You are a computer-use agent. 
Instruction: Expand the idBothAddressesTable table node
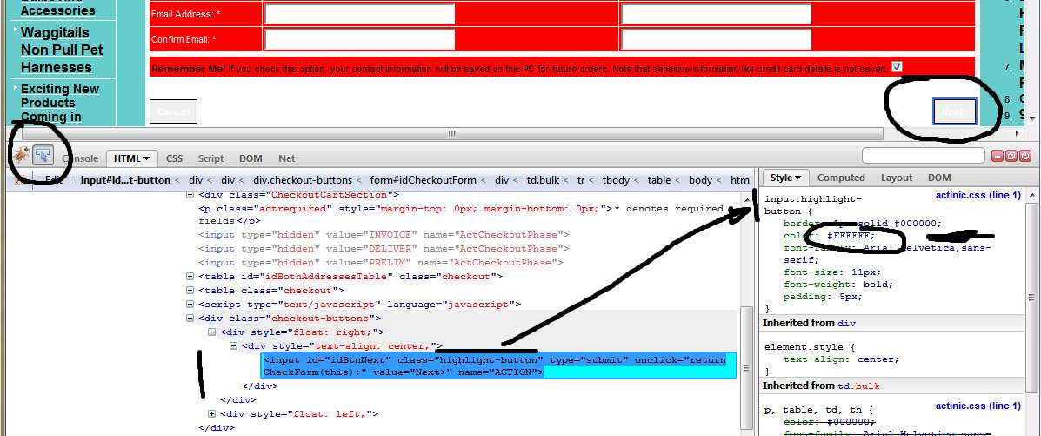[x=190, y=277]
